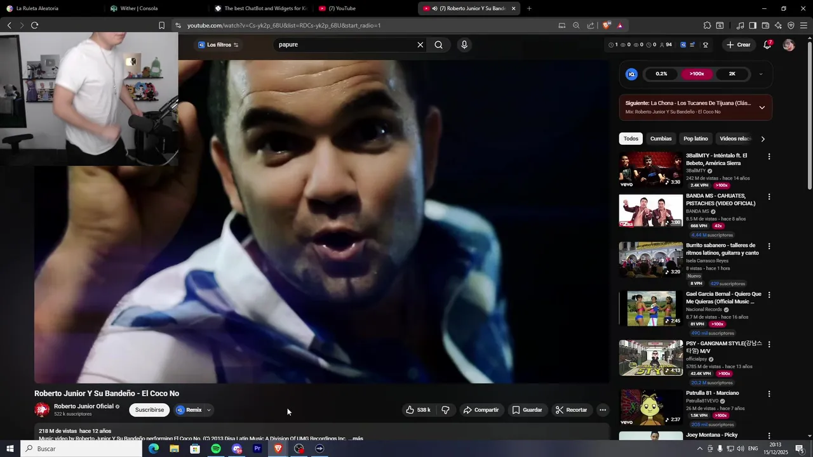
Task: Click the Recortar clip button
Action: tap(571, 410)
